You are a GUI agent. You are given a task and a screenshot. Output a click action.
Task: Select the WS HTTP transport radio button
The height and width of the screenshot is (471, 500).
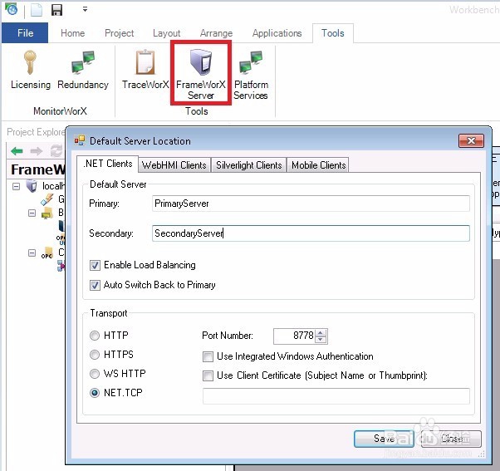tap(95, 374)
